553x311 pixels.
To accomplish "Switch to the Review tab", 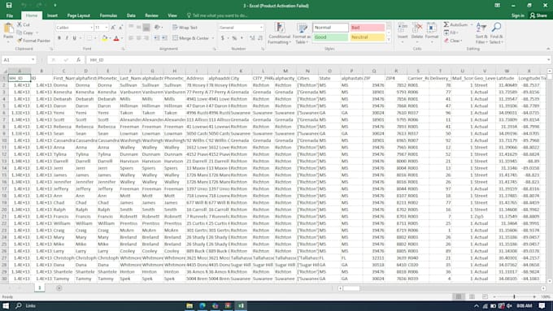I will [x=151, y=15].
